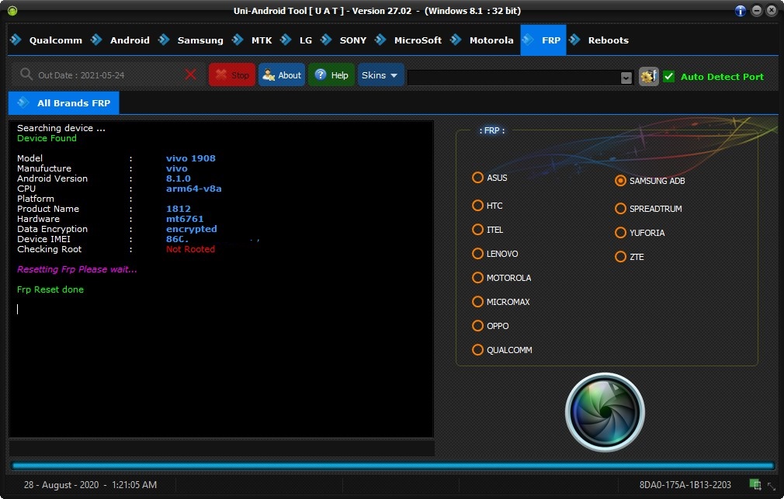Click the date and time in status bar
Screen dimensions: 784x499
click(x=90, y=484)
